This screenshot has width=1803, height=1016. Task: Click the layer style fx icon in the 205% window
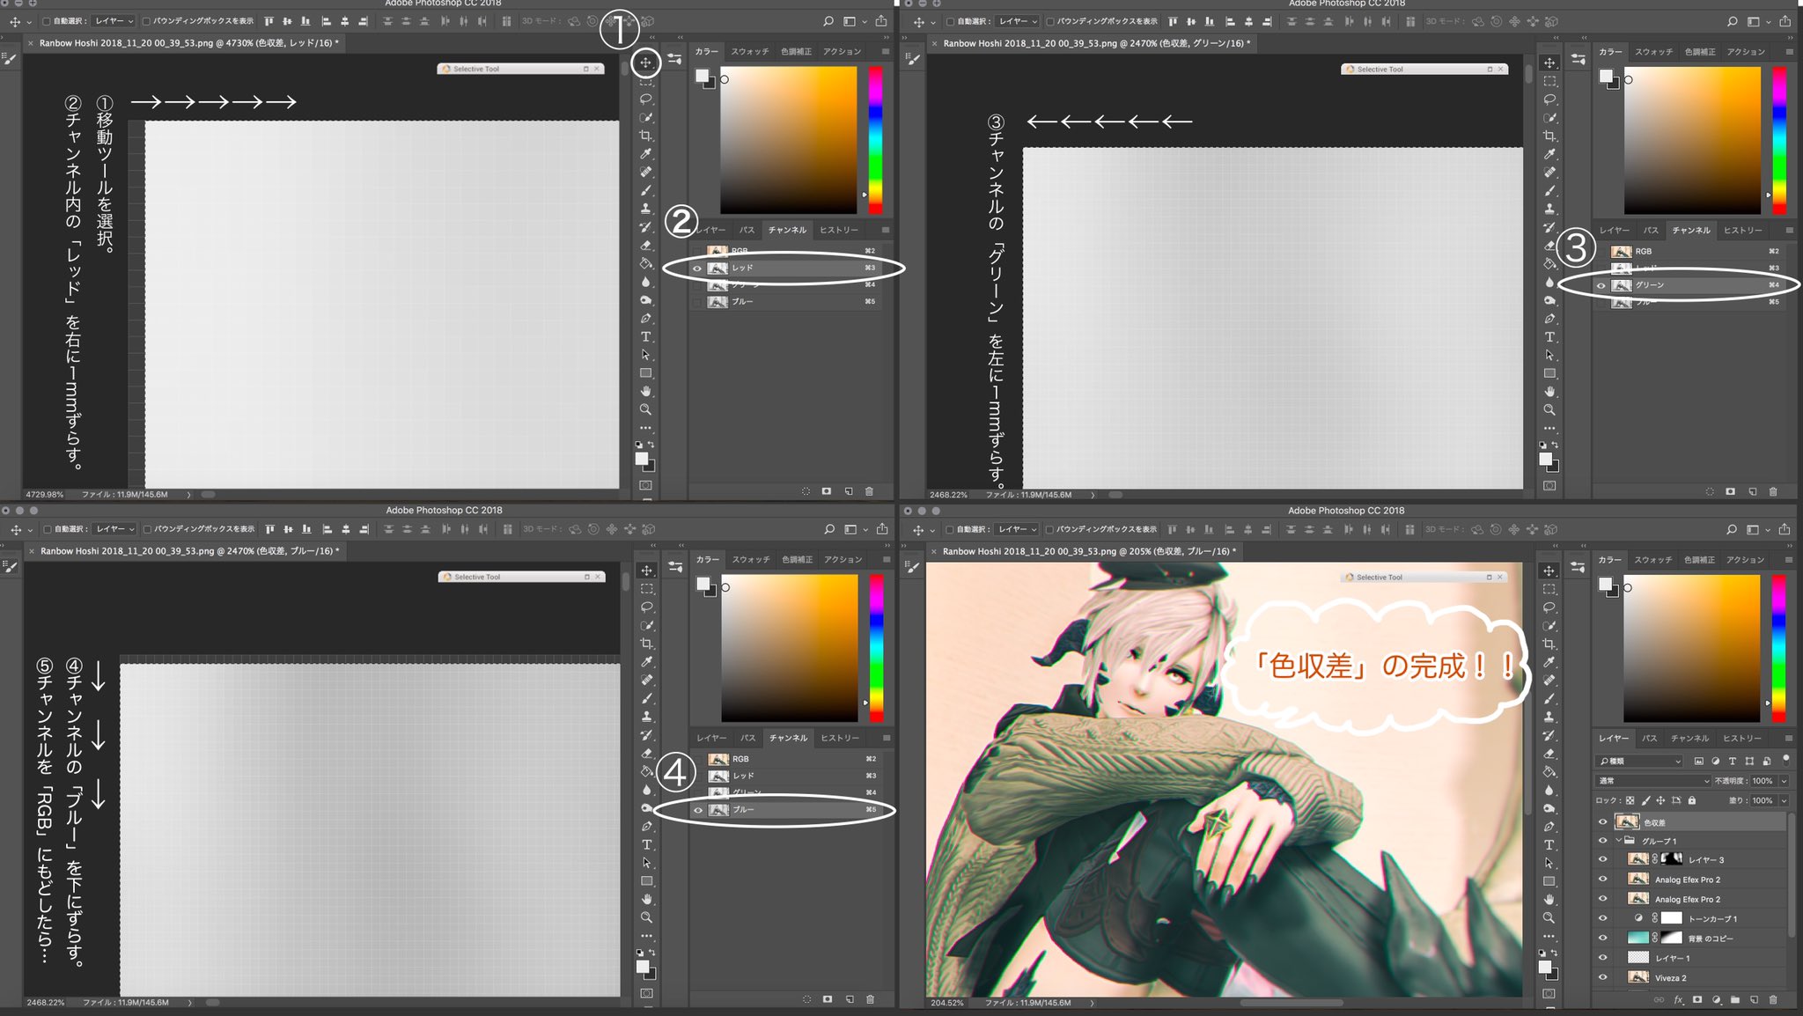(1678, 1000)
